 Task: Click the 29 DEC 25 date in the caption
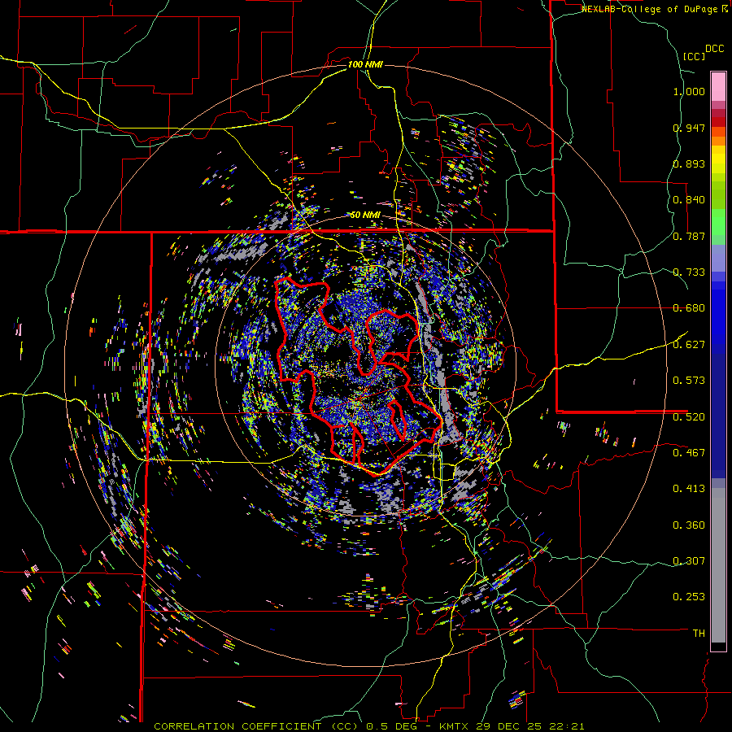pyautogui.click(x=511, y=726)
